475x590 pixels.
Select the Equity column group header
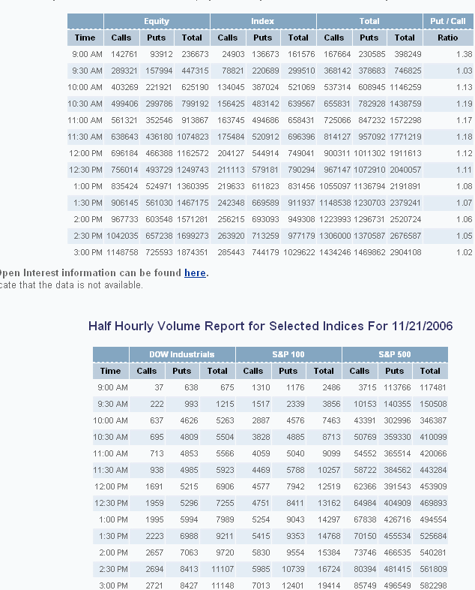pos(157,21)
